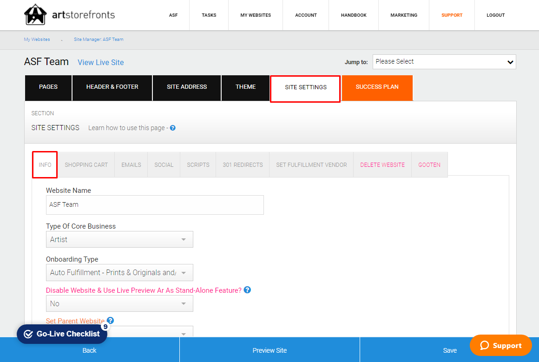Click the View Live Site link
The width and height of the screenshot is (539, 362).
pyautogui.click(x=100, y=62)
